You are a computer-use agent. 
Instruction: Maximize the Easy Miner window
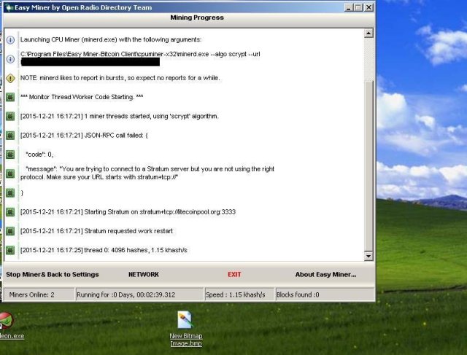coord(358,7)
